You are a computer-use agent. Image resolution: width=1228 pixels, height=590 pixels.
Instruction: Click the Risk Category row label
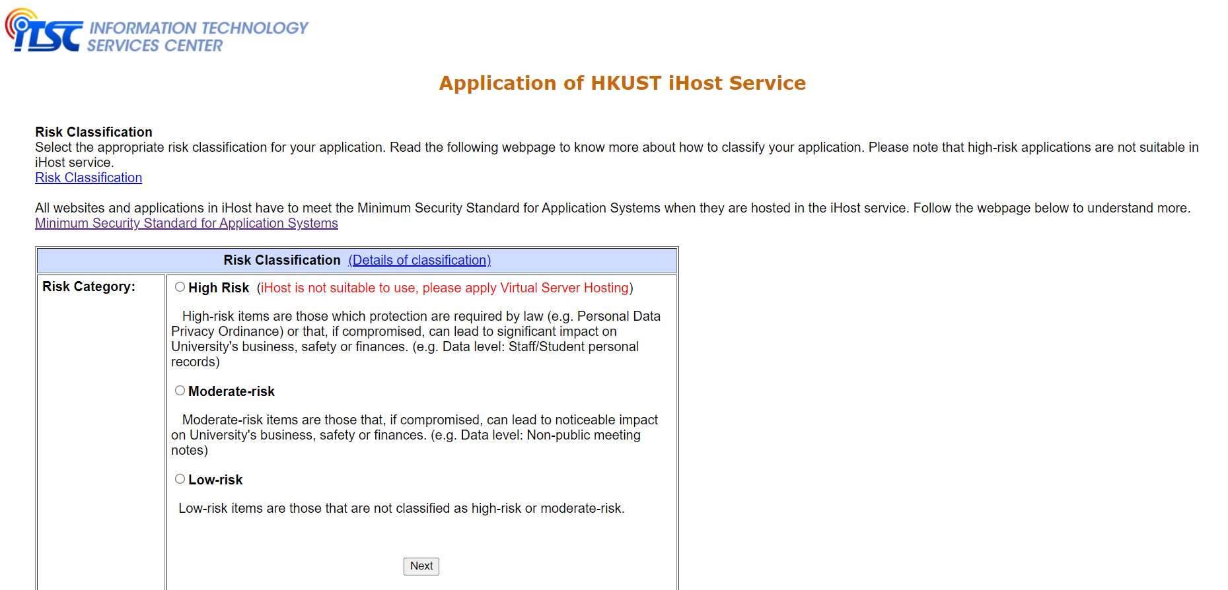(89, 286)
